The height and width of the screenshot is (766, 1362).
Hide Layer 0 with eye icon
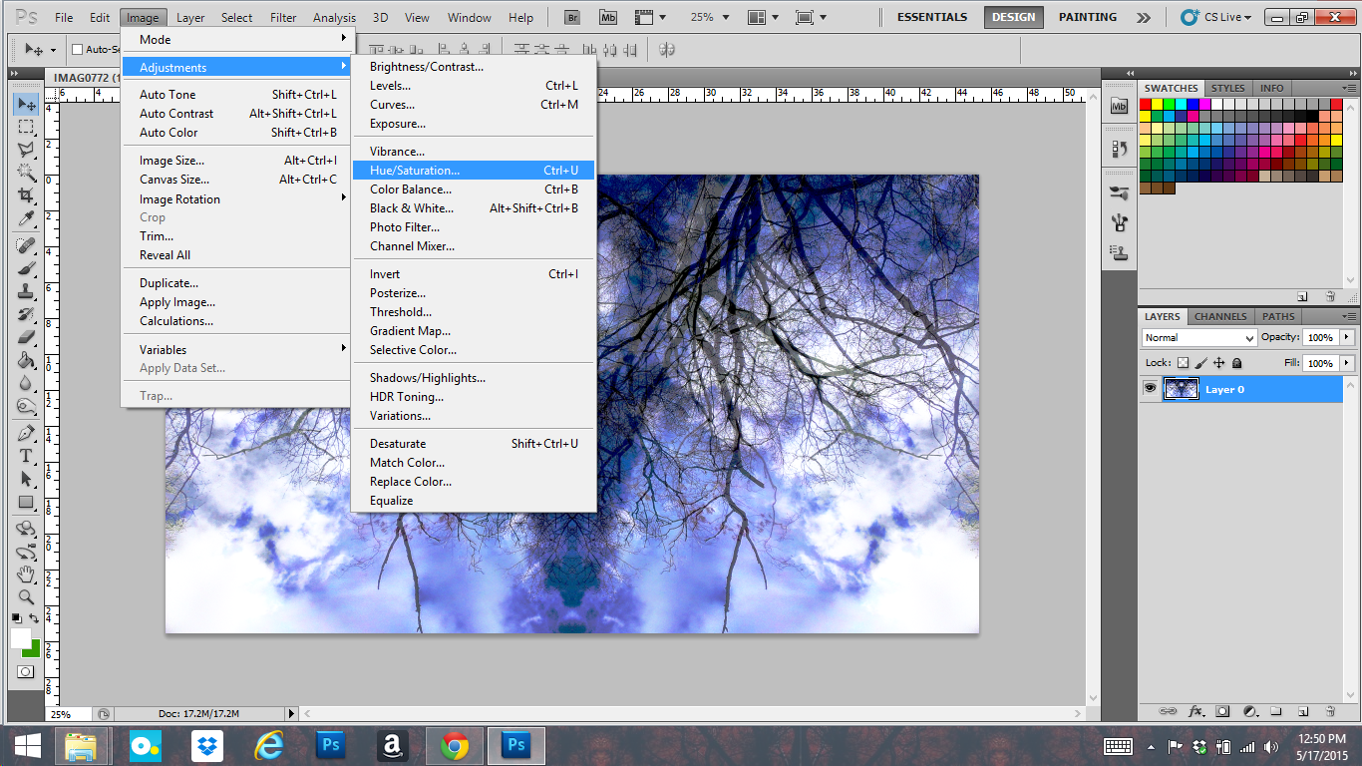(1150, 389)
